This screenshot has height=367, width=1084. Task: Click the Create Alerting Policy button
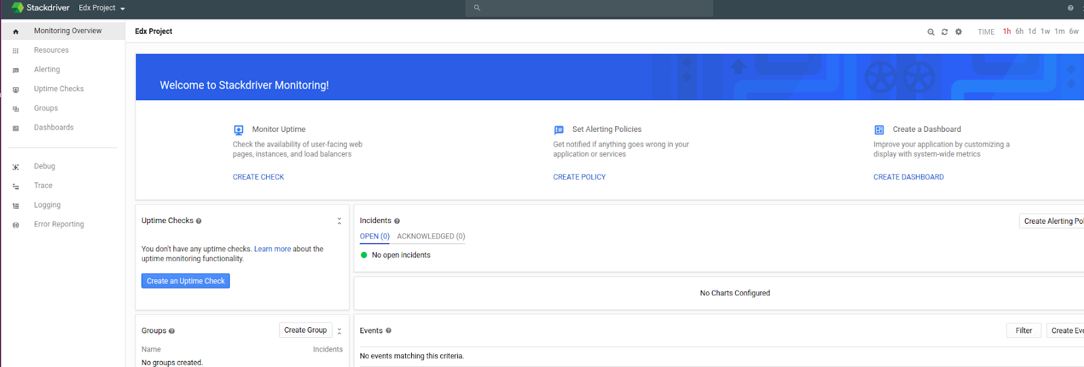pyautogui.click(x=1051, y=221)
